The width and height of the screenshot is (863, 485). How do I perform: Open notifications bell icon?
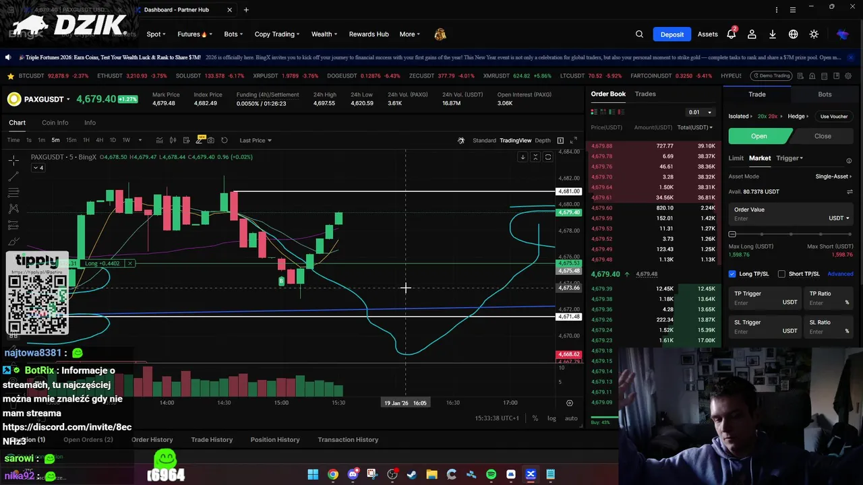point(731,34)
